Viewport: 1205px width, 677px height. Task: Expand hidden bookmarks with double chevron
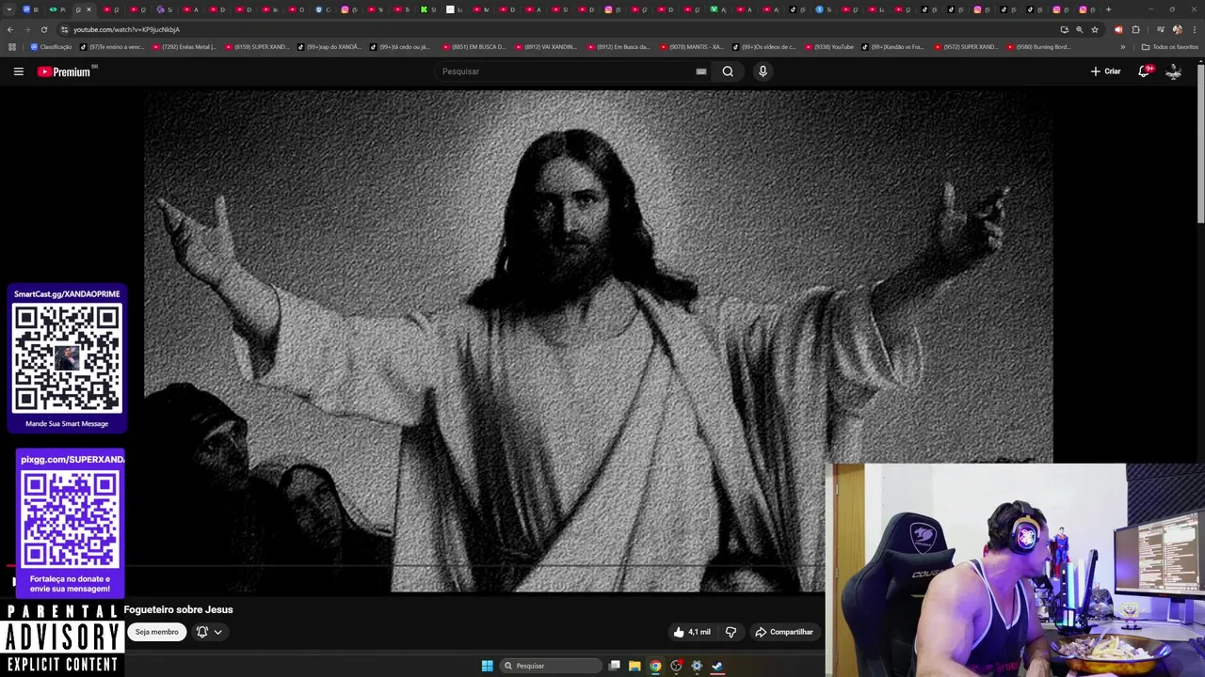coord(1122,47)
